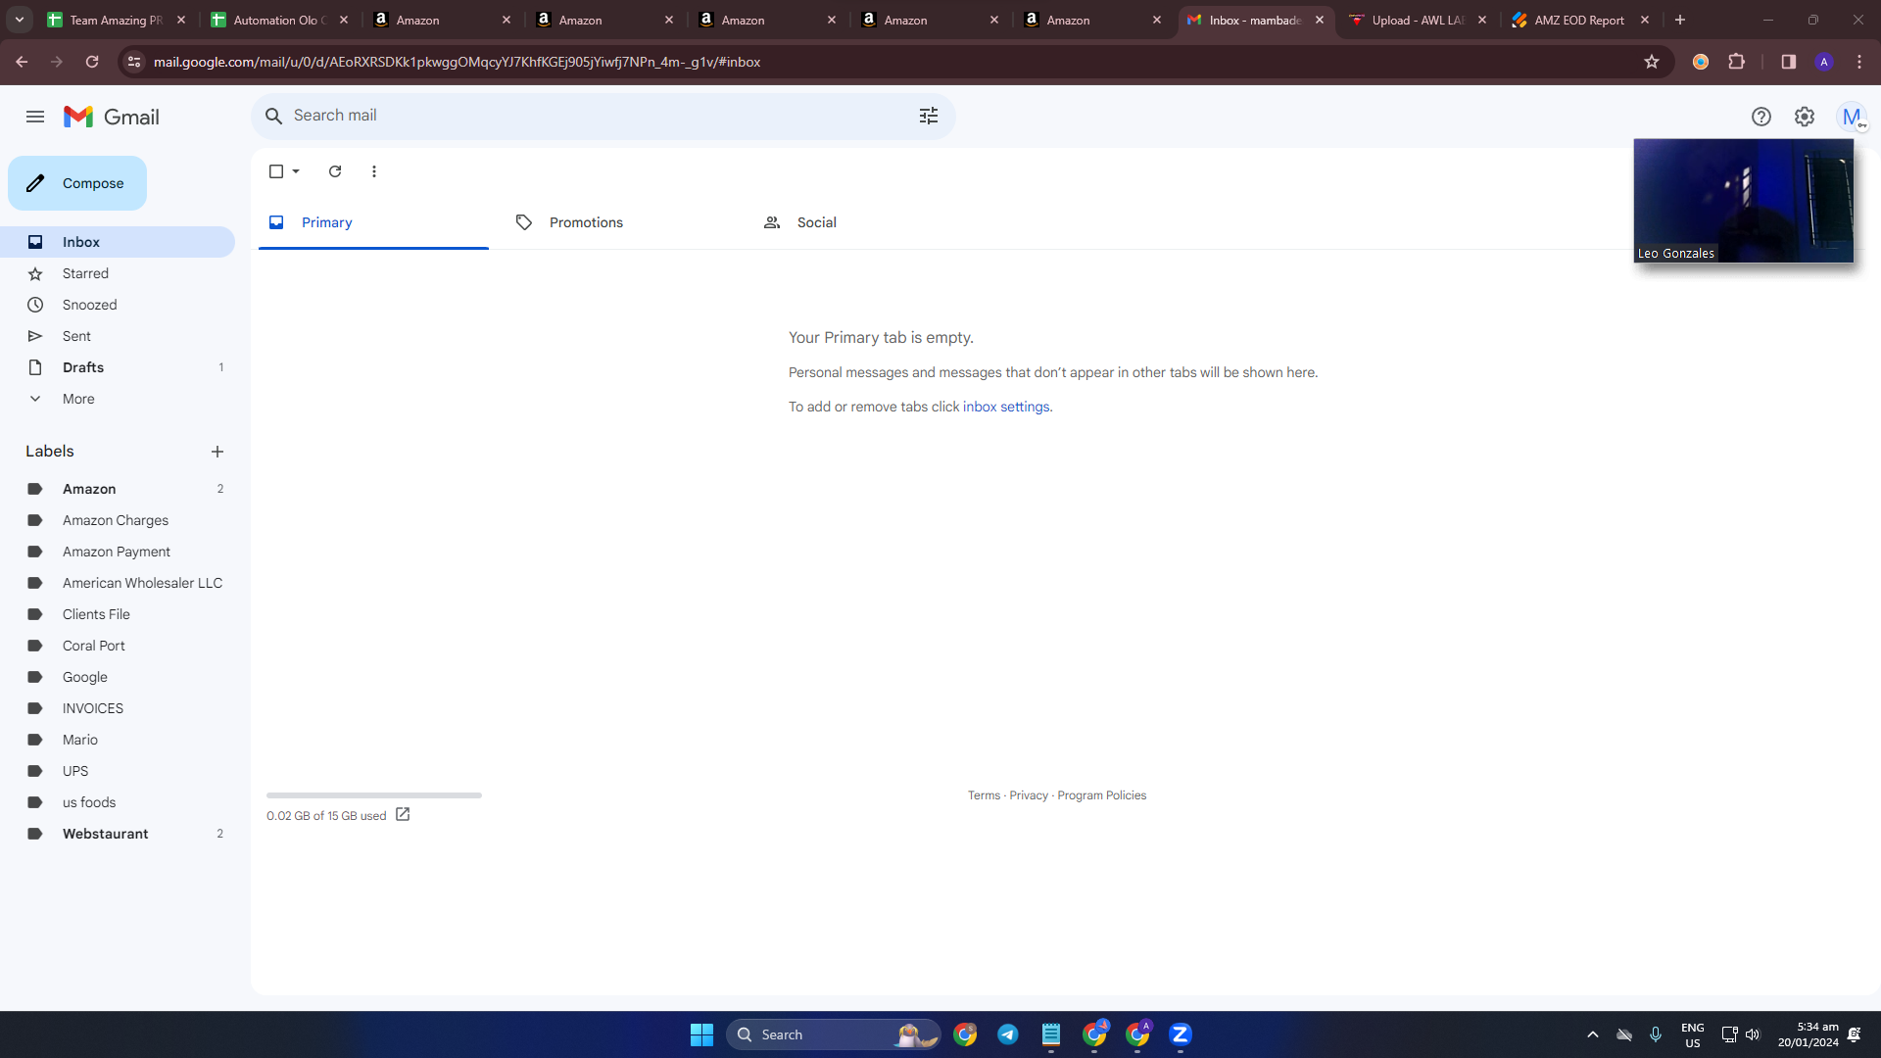Refresh the inbox
Viewport: 1881px width, 1058px height.
[335, 171]
